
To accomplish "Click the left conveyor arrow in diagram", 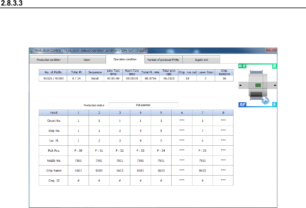I will point(241,85).
